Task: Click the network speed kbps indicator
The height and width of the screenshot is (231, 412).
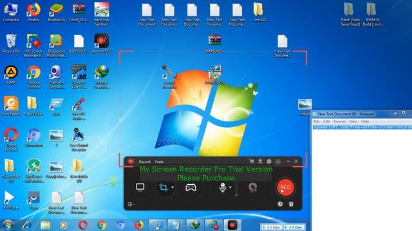Action: (283, 227)
